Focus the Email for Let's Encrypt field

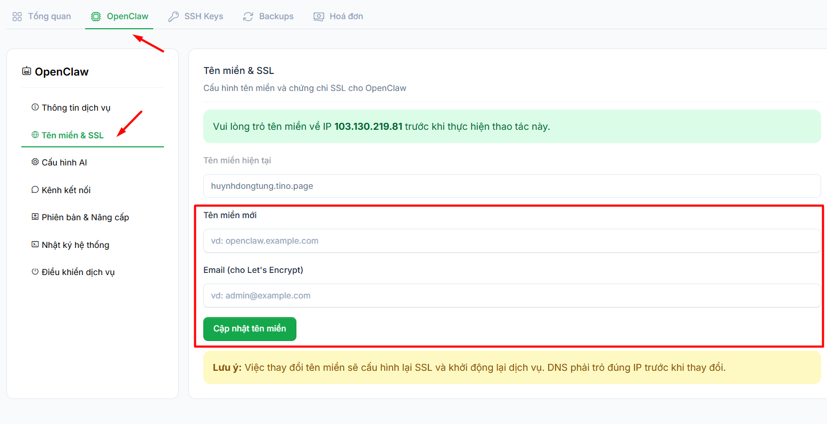click(x=512, y=296)
